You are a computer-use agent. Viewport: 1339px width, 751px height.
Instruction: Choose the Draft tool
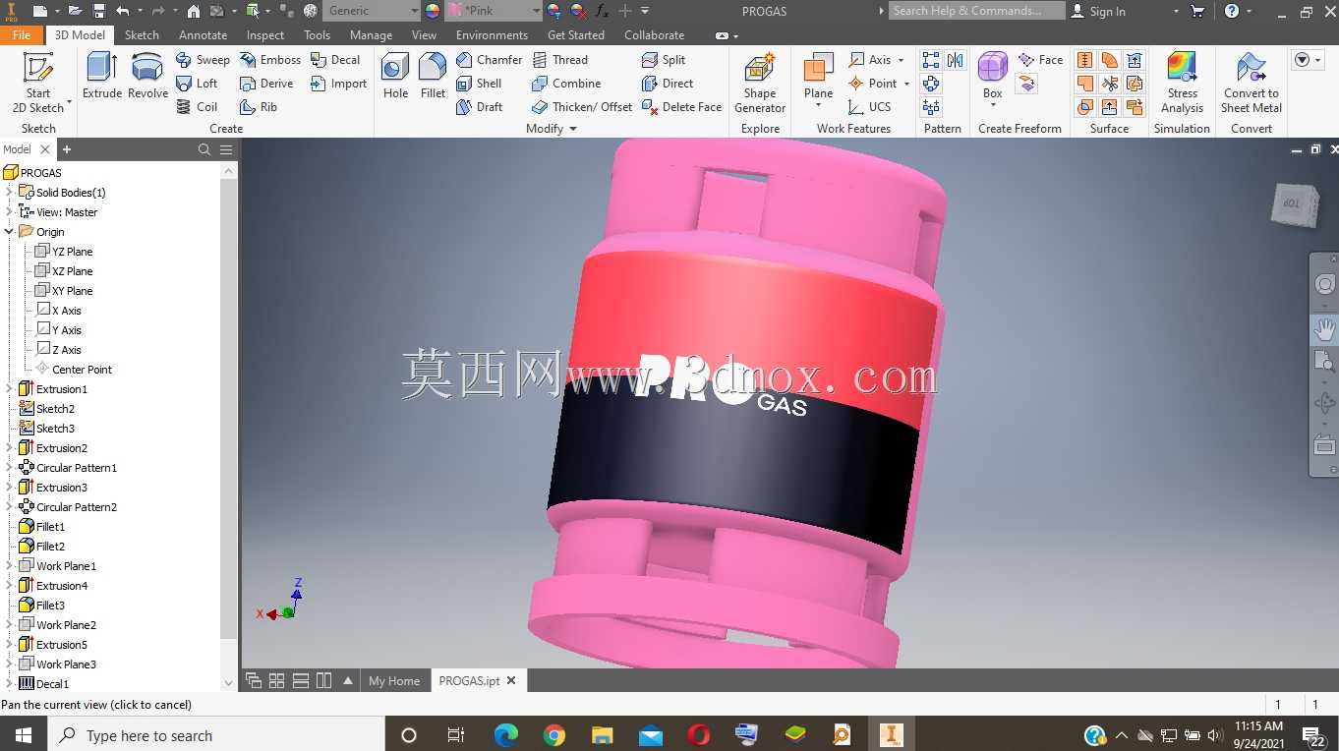tap(480, 107)
